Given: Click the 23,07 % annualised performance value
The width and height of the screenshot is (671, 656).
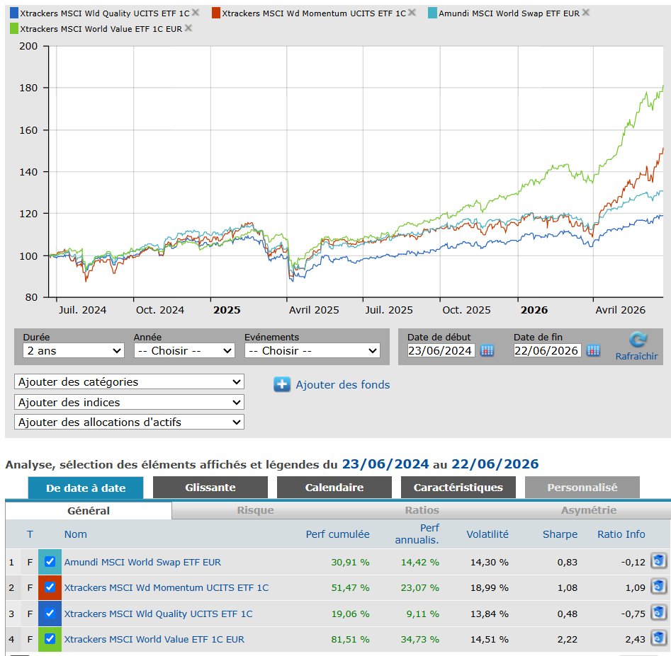Looking at the screenshot, I should click(x=419, y=587).
